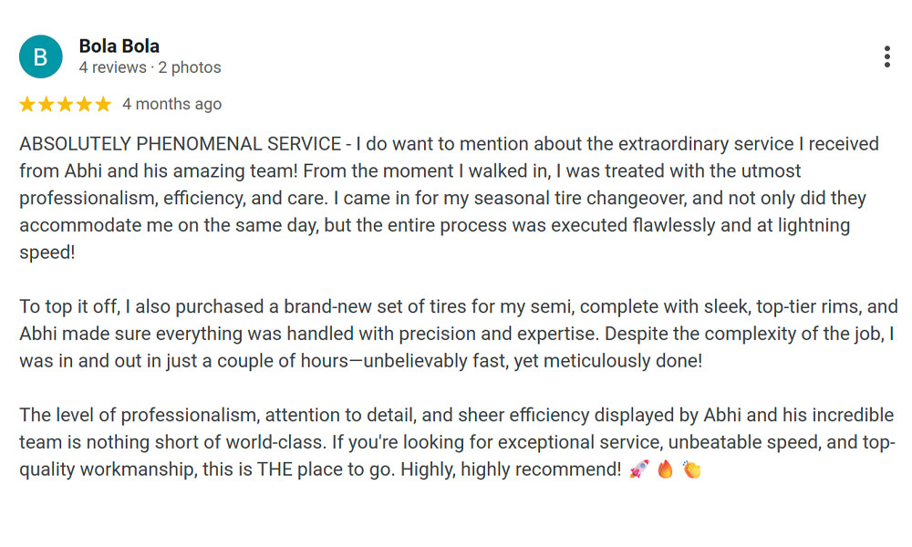Click the teal 'B' profile avatar
Image resolution: width=912 pixels, height=547 pixels.
[x=41, y=57]
